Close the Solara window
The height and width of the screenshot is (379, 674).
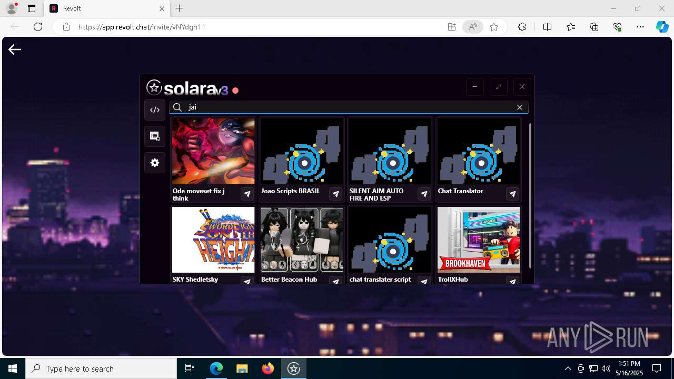pyautogui.click(x=522, y=87)
